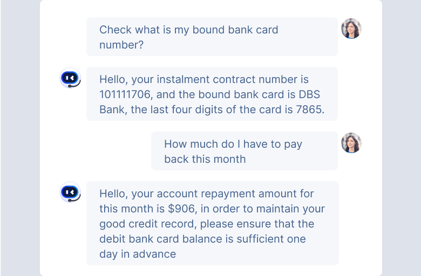Click the user avatar beside the bank card question
The height and width of the screenshot is (276, 421).
pos(351,29)
